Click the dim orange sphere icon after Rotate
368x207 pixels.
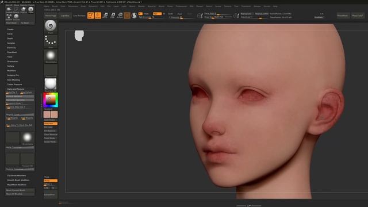click(x=127, y=16)
